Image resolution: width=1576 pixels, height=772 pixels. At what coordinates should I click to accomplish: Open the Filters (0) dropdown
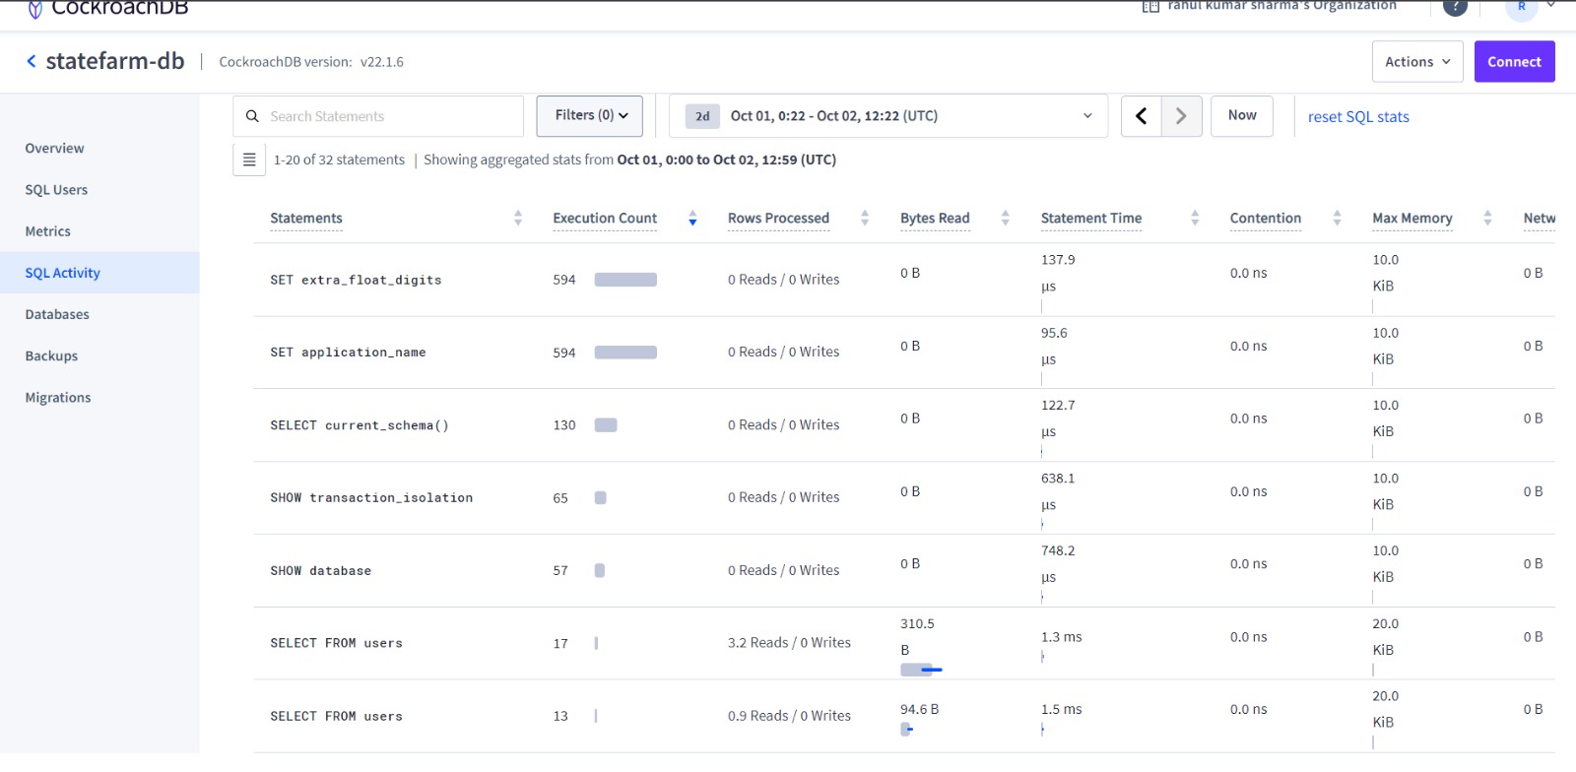pyautogui.click(x=590, y=116)
